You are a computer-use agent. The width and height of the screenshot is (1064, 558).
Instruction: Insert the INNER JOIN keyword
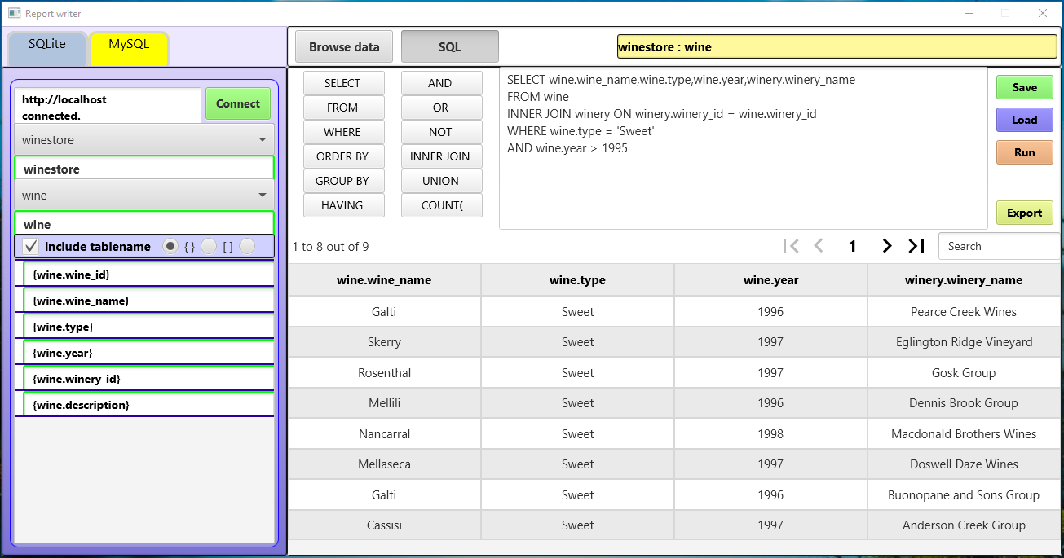[441, 156]
